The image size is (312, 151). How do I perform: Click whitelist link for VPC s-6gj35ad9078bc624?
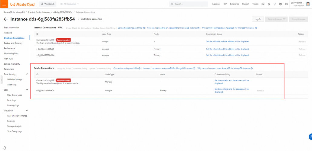[x=228, y=55]
